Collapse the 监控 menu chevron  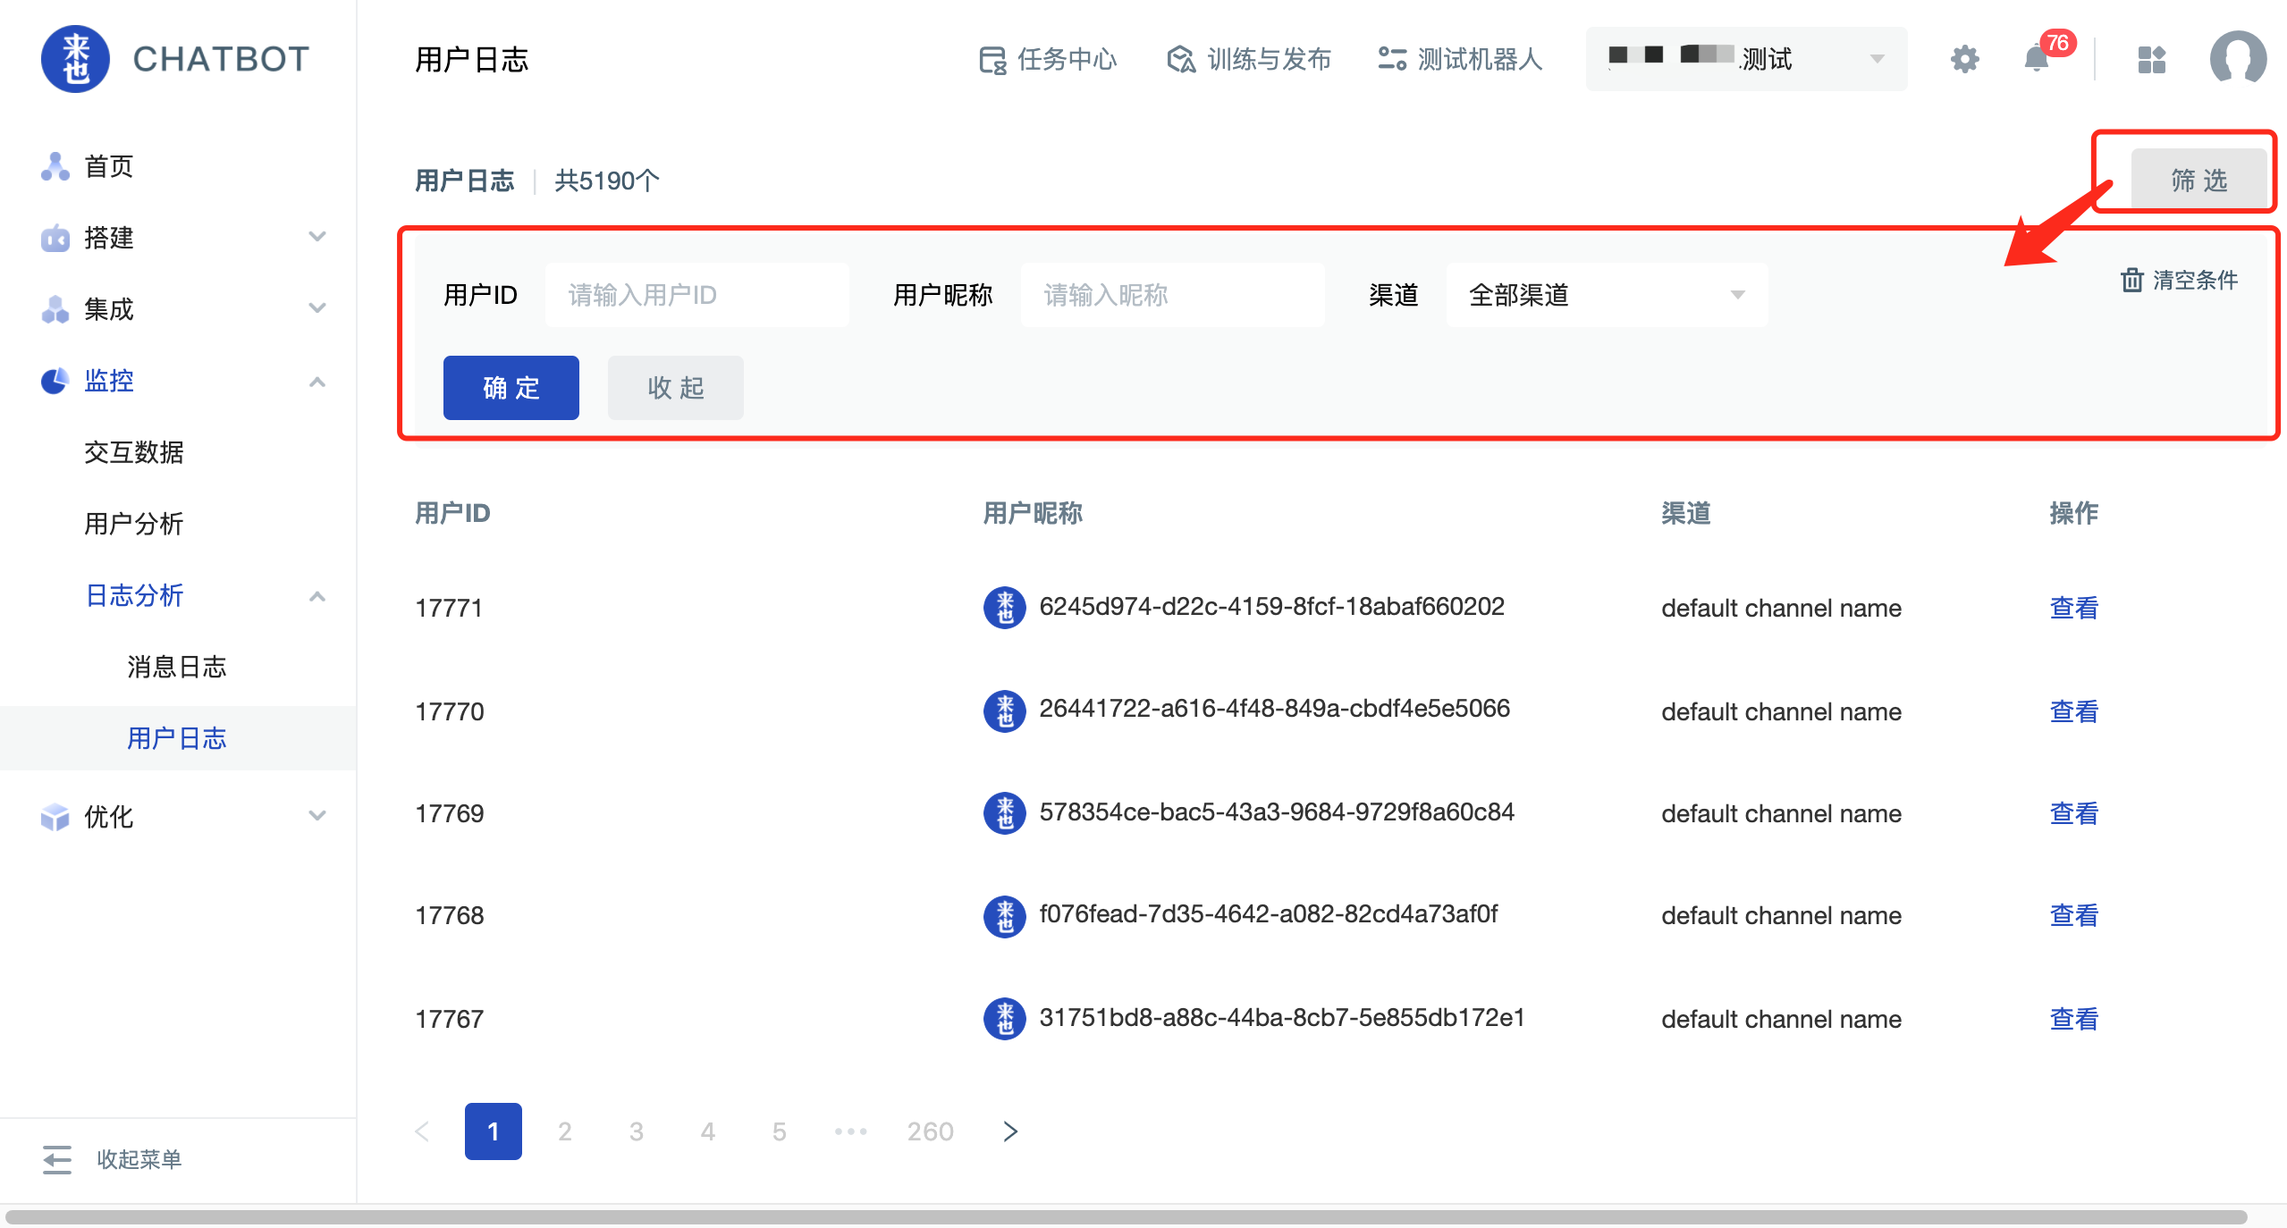pos(316,382)
